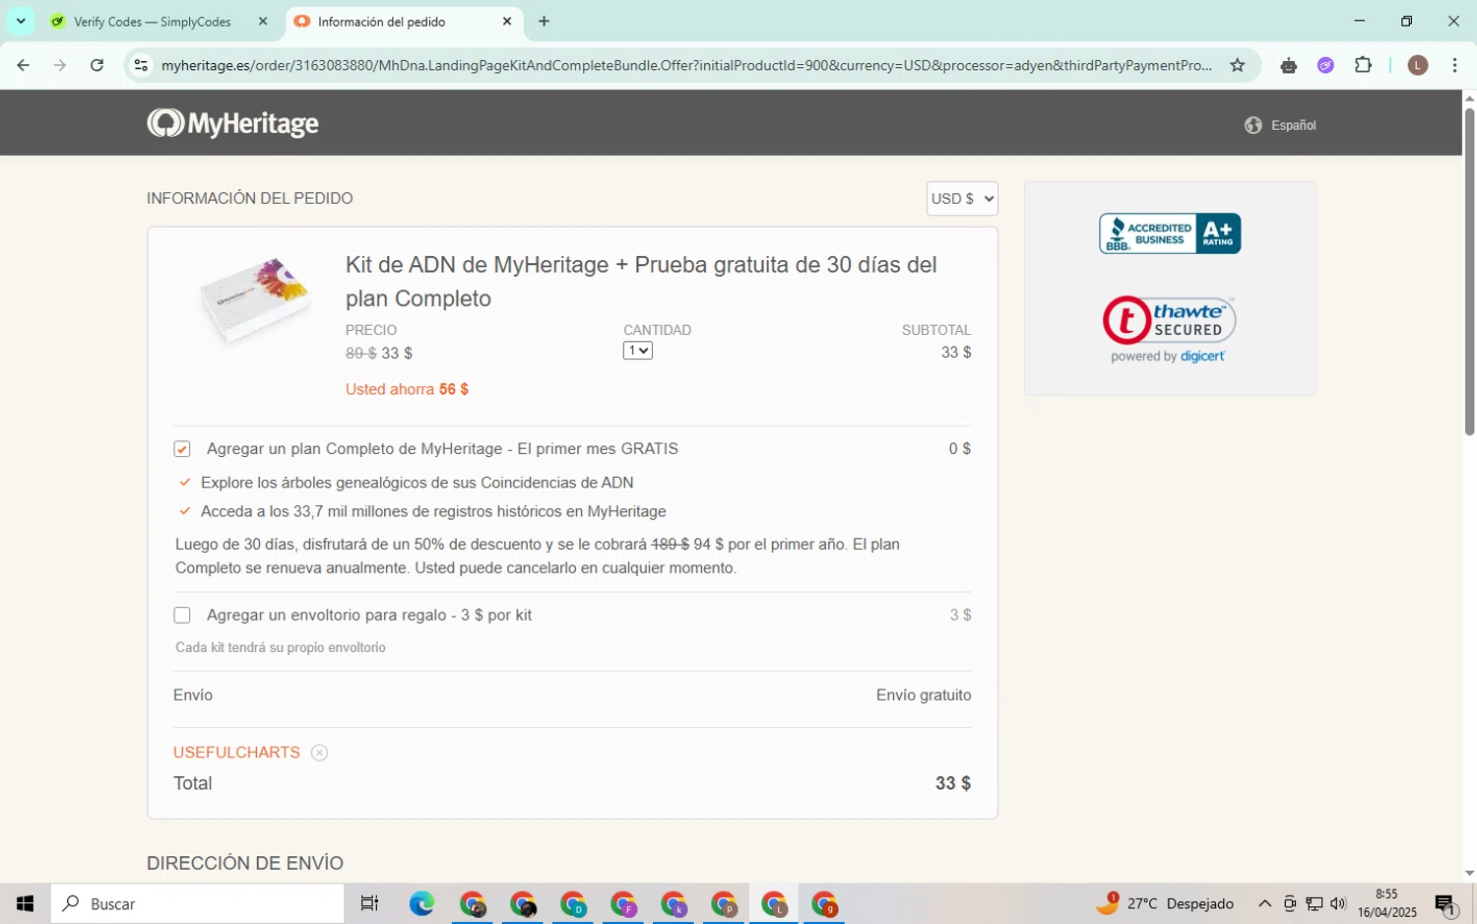The image size is (1477, 924).
Task: Click the BBB Accredited Business badge
Action: (1170, 233)
